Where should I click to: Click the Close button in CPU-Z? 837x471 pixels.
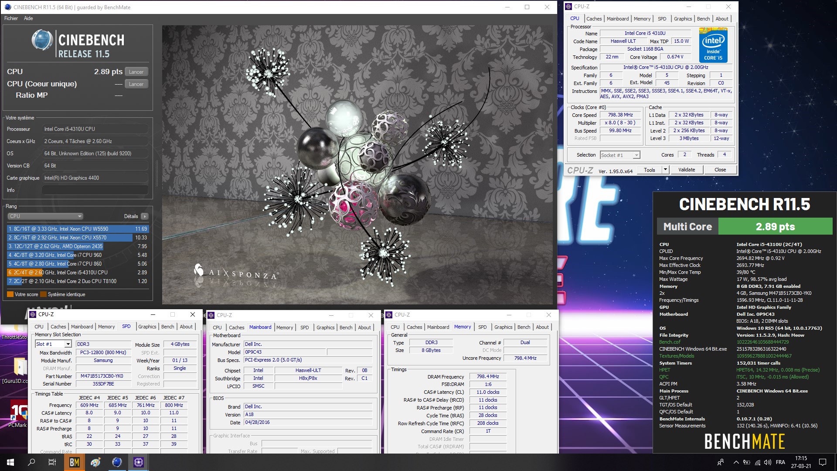pos(720,170)
